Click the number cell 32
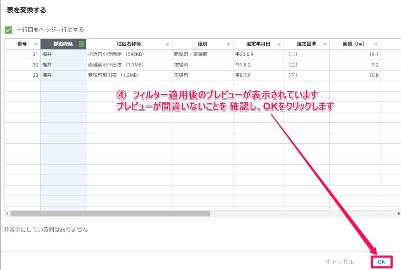401x270 pixels. pyautogui.click(x=22, y=65)
